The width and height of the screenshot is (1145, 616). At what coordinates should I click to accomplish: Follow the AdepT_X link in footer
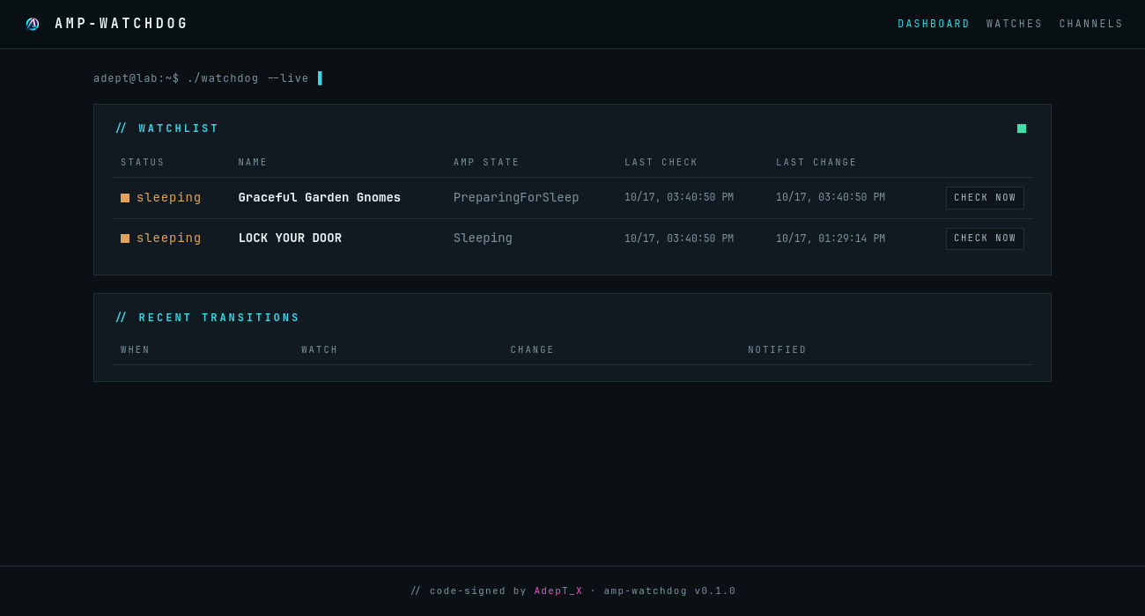(x=558, y=591)
